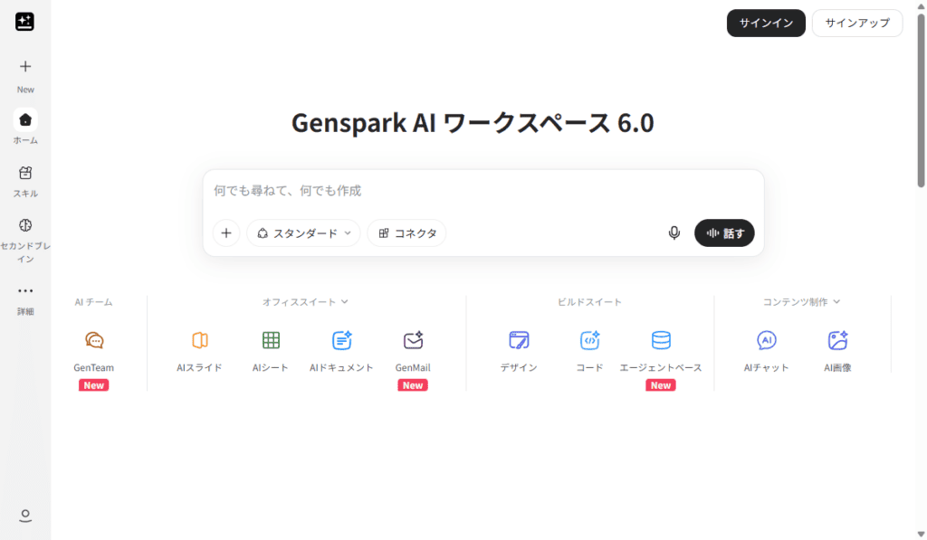Click the ビルドスイート category label
The width and height of the screenshot is (927, 540).
click(589, 302)
